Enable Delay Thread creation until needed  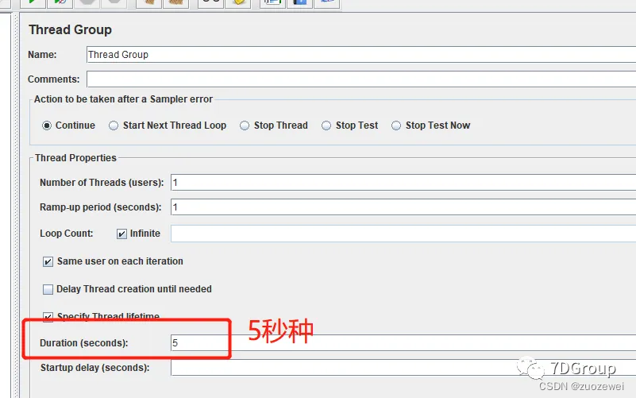[48, 289]
